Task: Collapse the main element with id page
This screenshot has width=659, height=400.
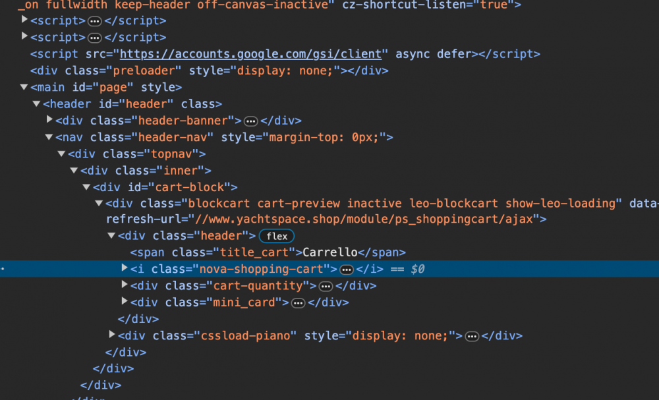Action: pyautogui.click(x=24, y=86)
